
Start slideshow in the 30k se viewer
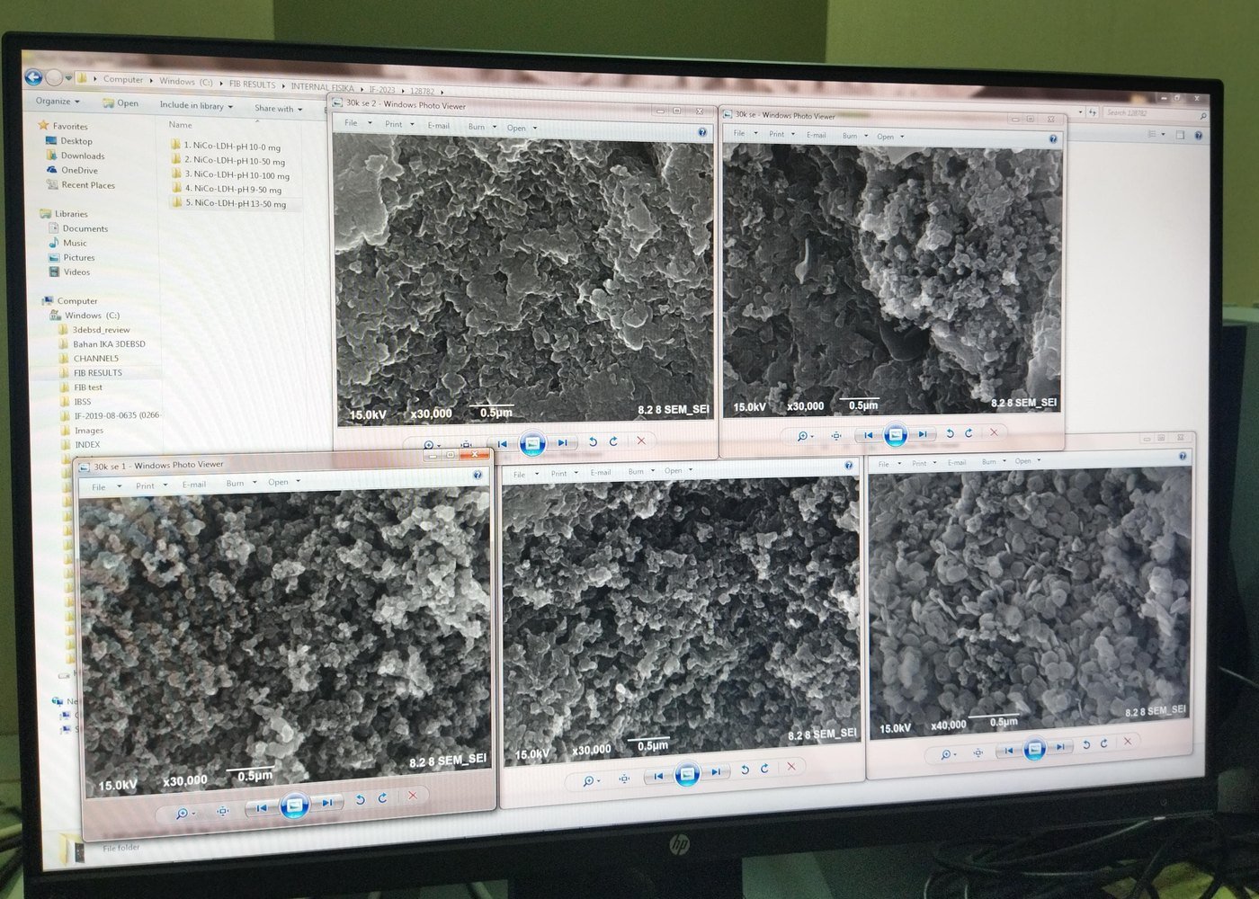(x=896, y=435)
